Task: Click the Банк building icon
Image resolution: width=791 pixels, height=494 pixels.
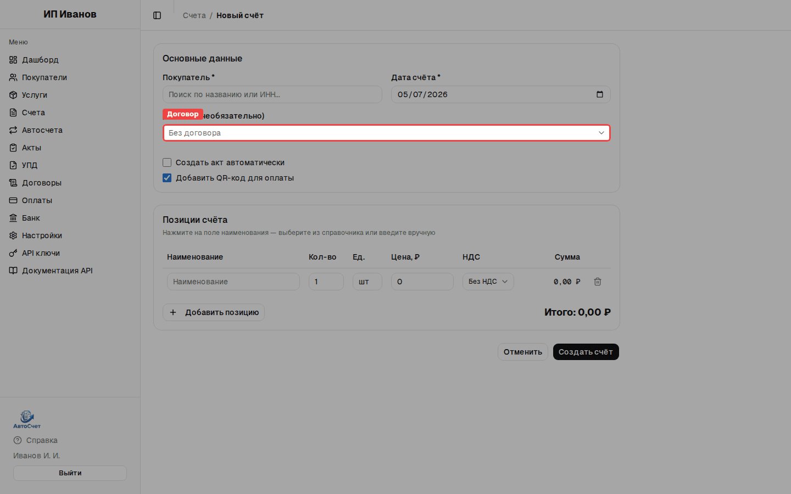Action: tap(13, 218)
